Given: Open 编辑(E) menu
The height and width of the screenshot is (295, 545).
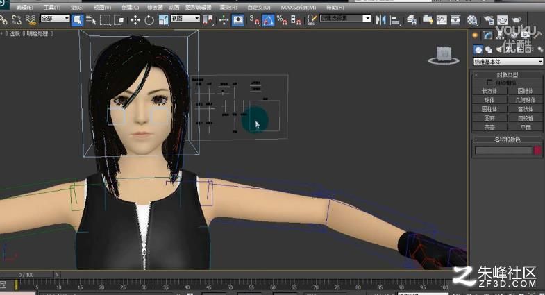Looking at the screenshot, I should pyautogui.click(x=25, y=7).
